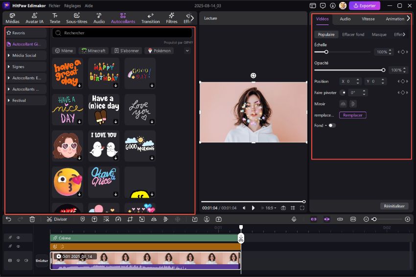Click the Opacité slider handle

383,70
